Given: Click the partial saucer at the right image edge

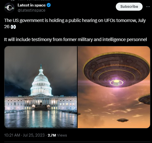Looking at the screenshot, I should tap(145, 99).
